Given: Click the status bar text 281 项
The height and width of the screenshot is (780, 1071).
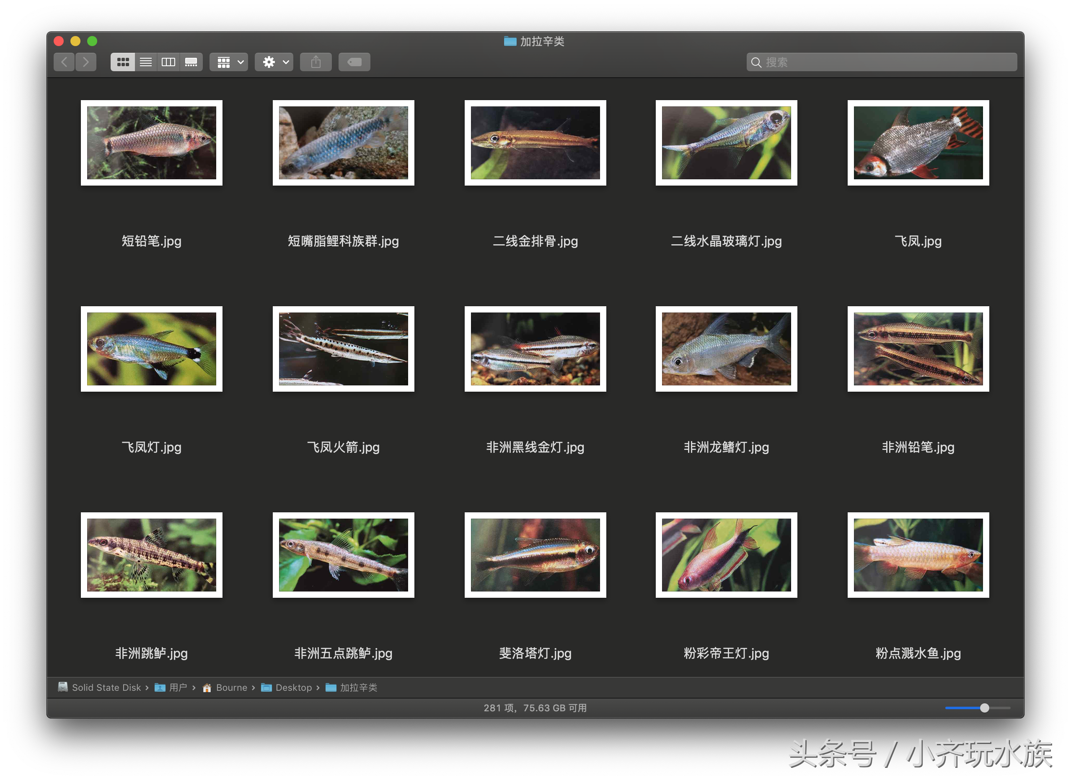Looking at the screenshot, I should coord(499,708).
